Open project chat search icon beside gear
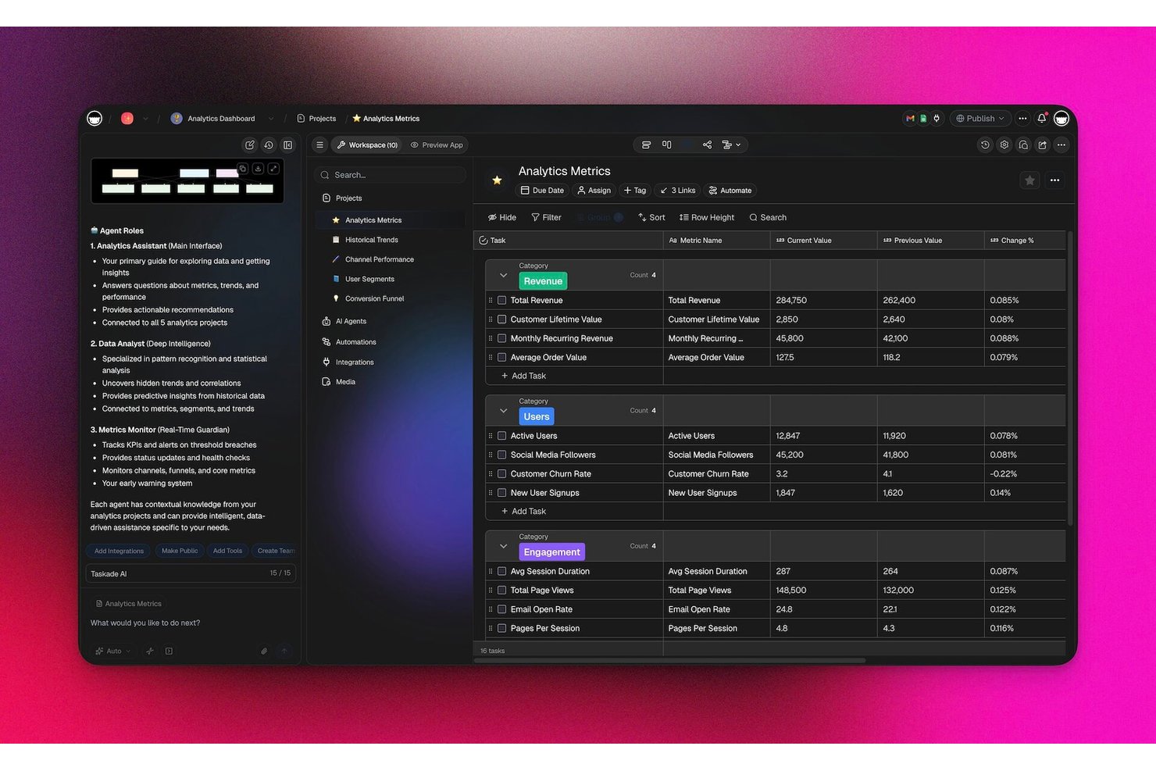Image resolution: width=1156 pixels, height=771 pixels. tap(1023, 145)
